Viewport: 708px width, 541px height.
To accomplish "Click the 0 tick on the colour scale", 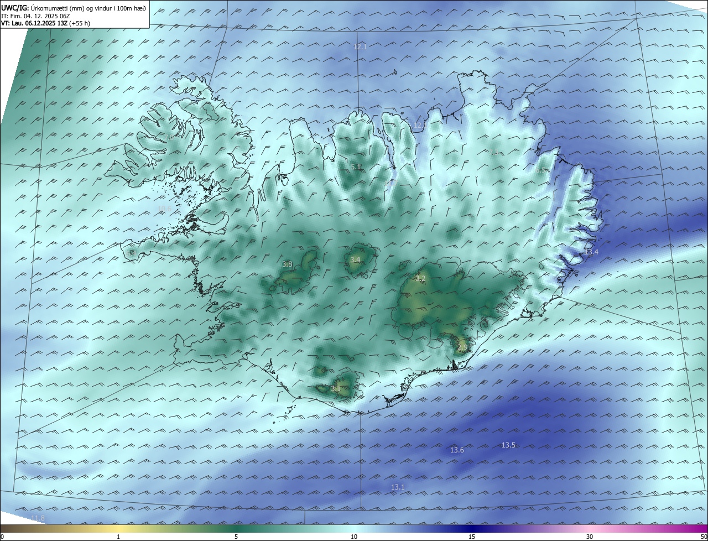I will [2, 537].
